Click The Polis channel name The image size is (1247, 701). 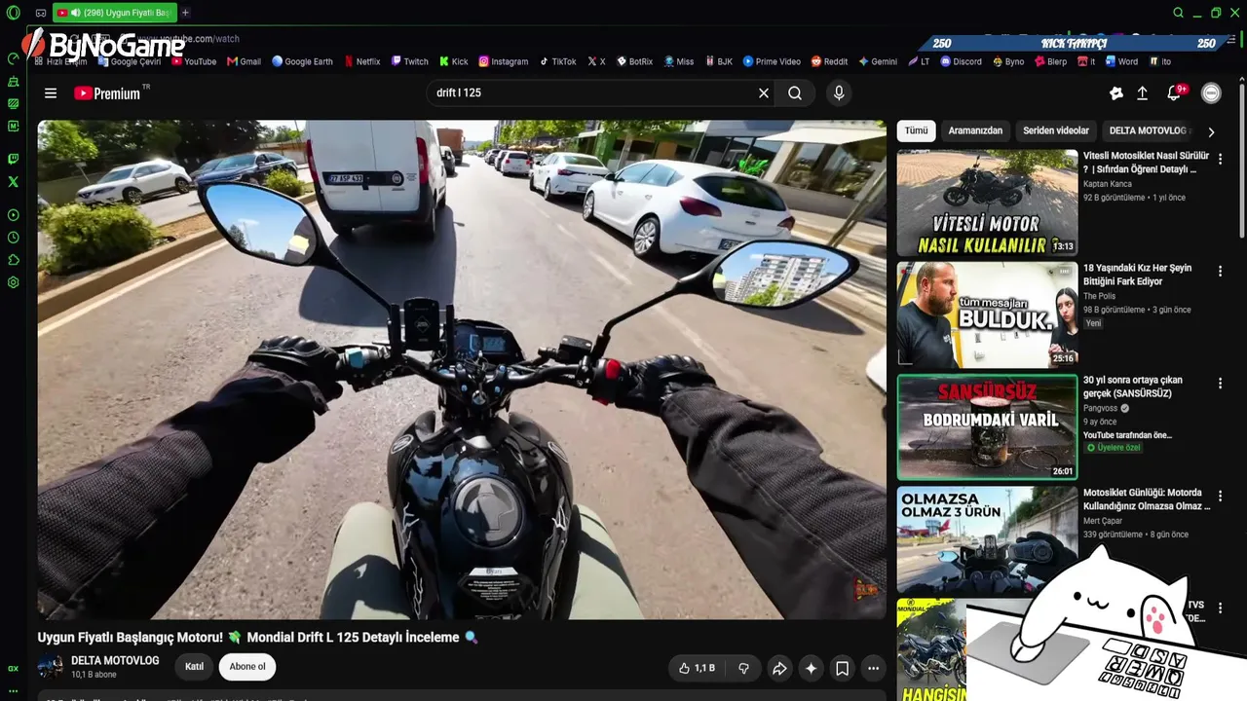pyautogui.click(x=1100, y=296)
